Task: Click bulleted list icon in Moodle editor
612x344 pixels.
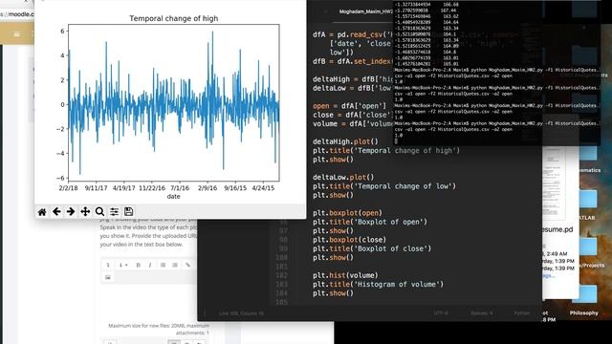Action: [163, 265]
